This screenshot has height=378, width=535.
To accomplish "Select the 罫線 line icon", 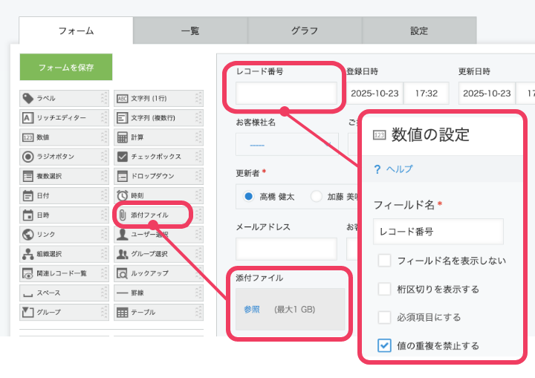I will [122, 293].
